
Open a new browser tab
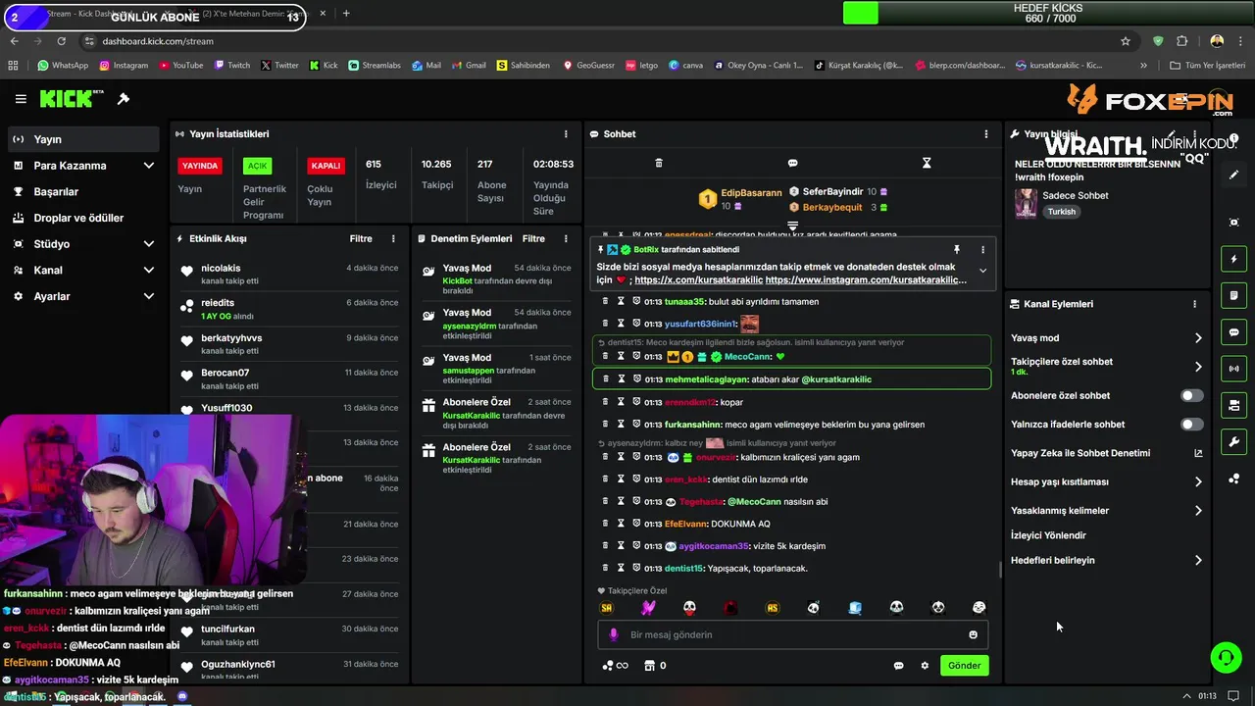(x=346, y=14)
